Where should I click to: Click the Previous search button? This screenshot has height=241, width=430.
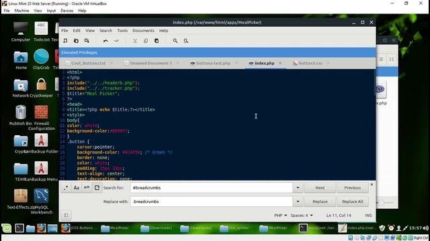(352, 187)
